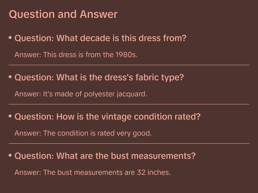Click the divider below the condition answer

(x=129, y=143)
